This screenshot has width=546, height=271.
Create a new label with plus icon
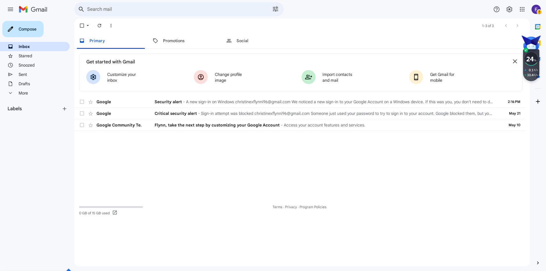(x=65, y=109)
